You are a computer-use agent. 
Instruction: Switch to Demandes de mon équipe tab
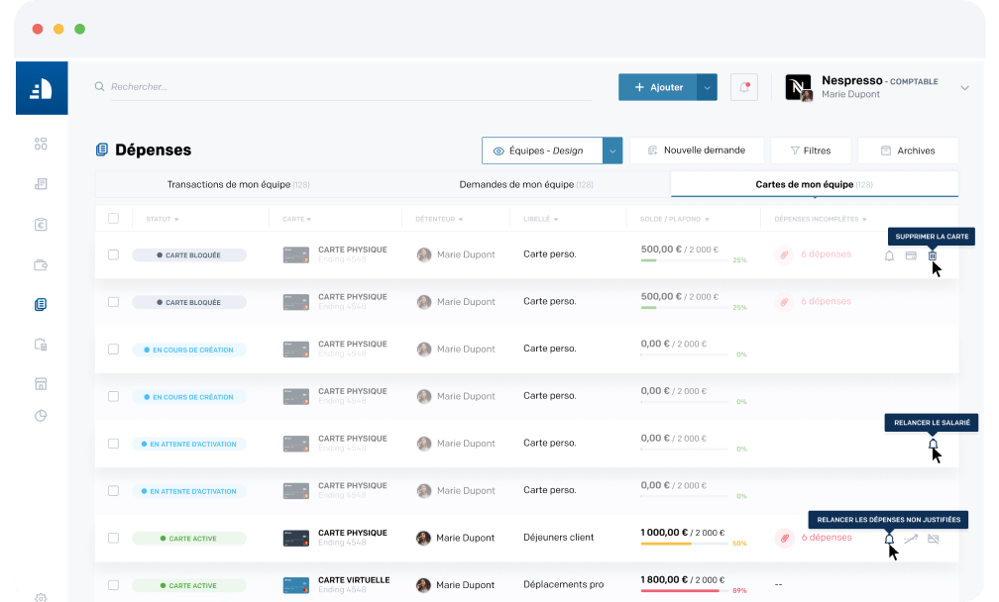pyautogui.click(x=526, y=184)
